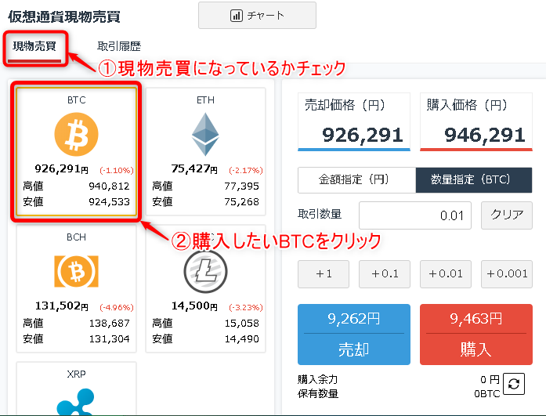
Task: Add +0.01 to trade quantity
Action: click(x=446, y=274)
